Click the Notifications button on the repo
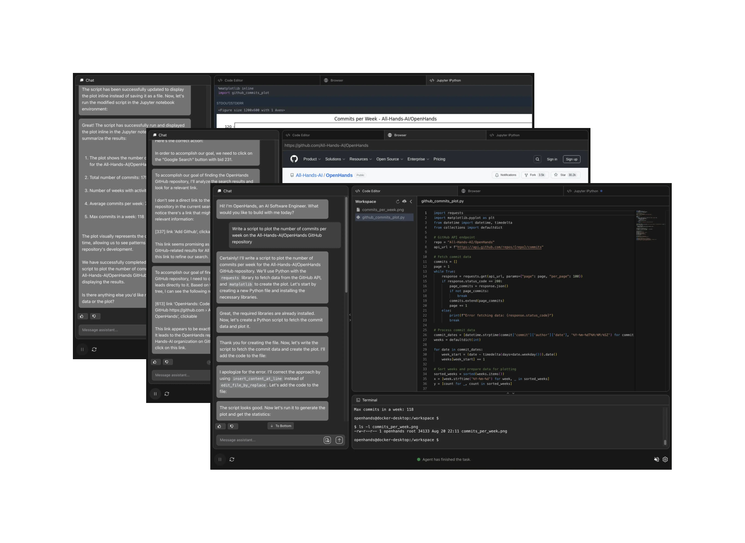 click(x=506, y=175)
